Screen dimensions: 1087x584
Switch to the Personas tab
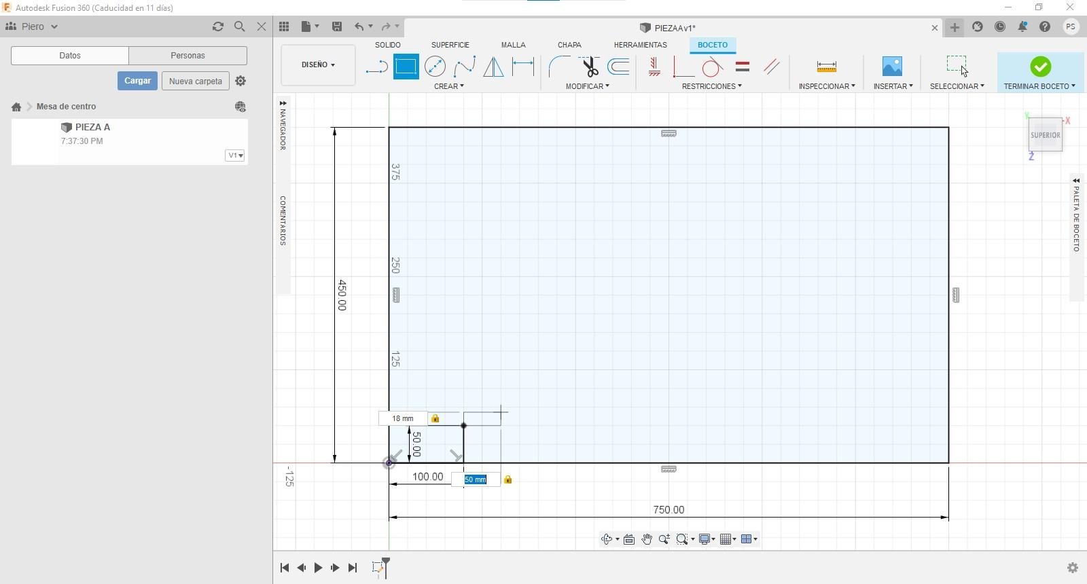pos(188,56)
